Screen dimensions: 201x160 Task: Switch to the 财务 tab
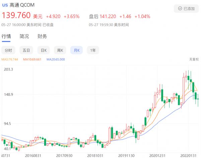point(42,36)
